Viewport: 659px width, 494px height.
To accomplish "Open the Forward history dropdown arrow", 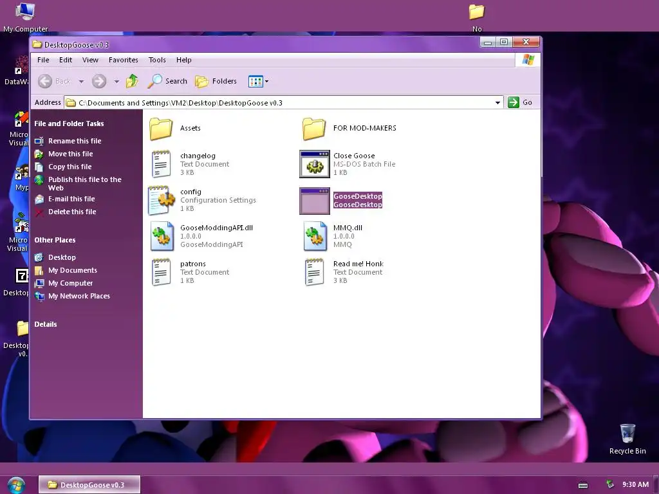I will point(116,82).
